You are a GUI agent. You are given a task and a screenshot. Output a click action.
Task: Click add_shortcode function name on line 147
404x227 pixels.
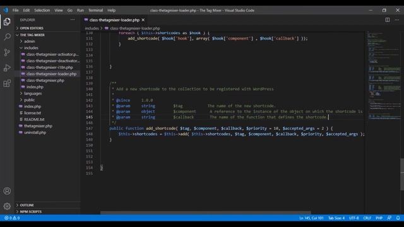[x=161, y=129]
